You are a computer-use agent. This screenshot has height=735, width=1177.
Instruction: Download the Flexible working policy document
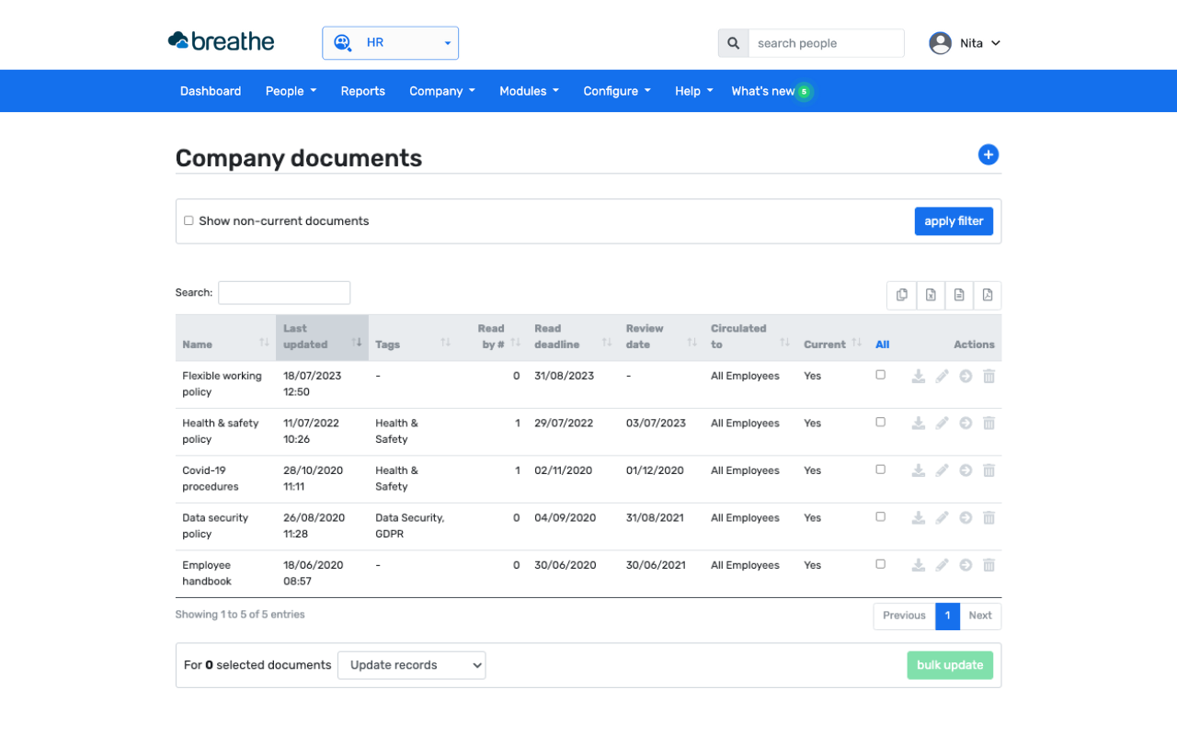point(918,376)
